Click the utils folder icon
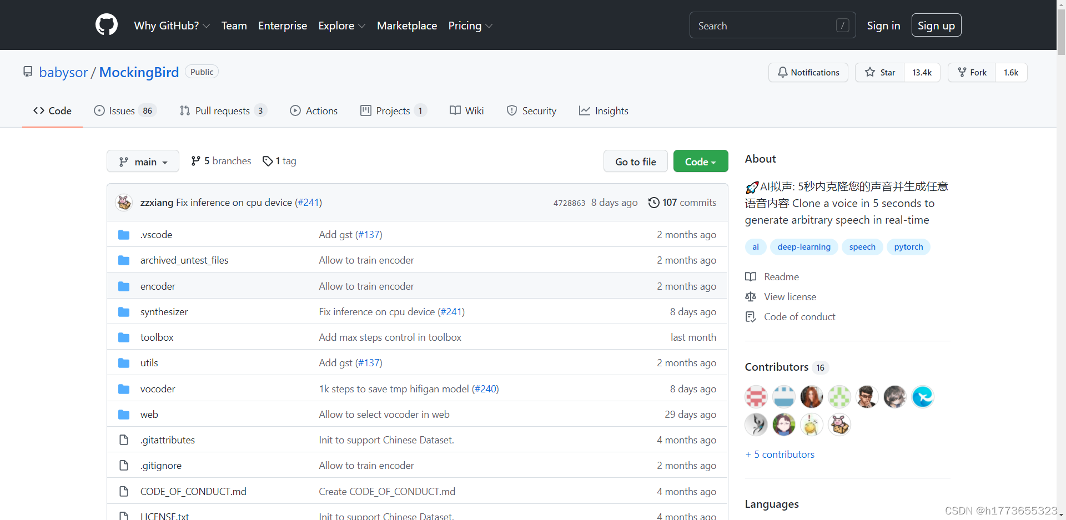Viewport: 1066px width, 520px height. 124,363
